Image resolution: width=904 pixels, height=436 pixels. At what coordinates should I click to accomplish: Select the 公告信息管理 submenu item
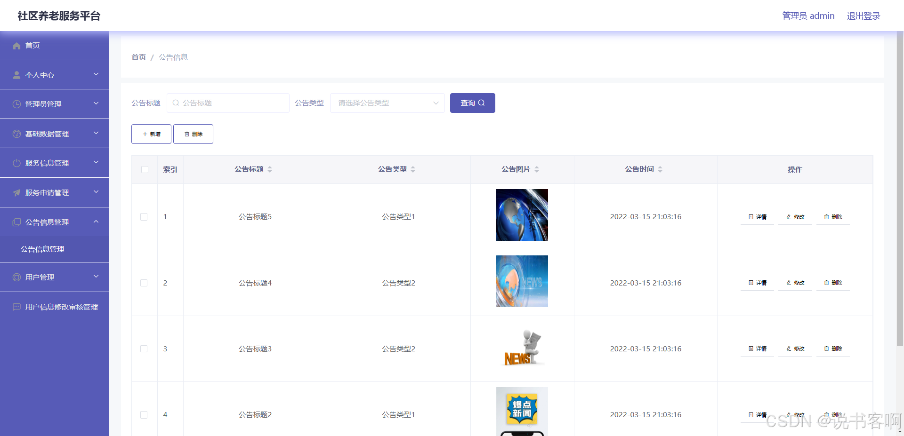[42, 249]
